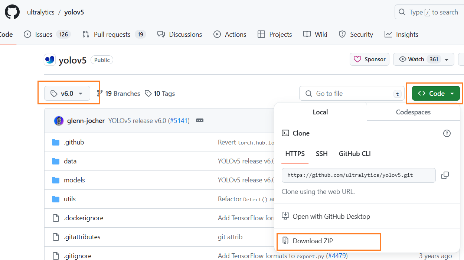Screen dimensions: 464x260
Task: Open the v6.0 tag switcher dropdown
Action: 67,94
